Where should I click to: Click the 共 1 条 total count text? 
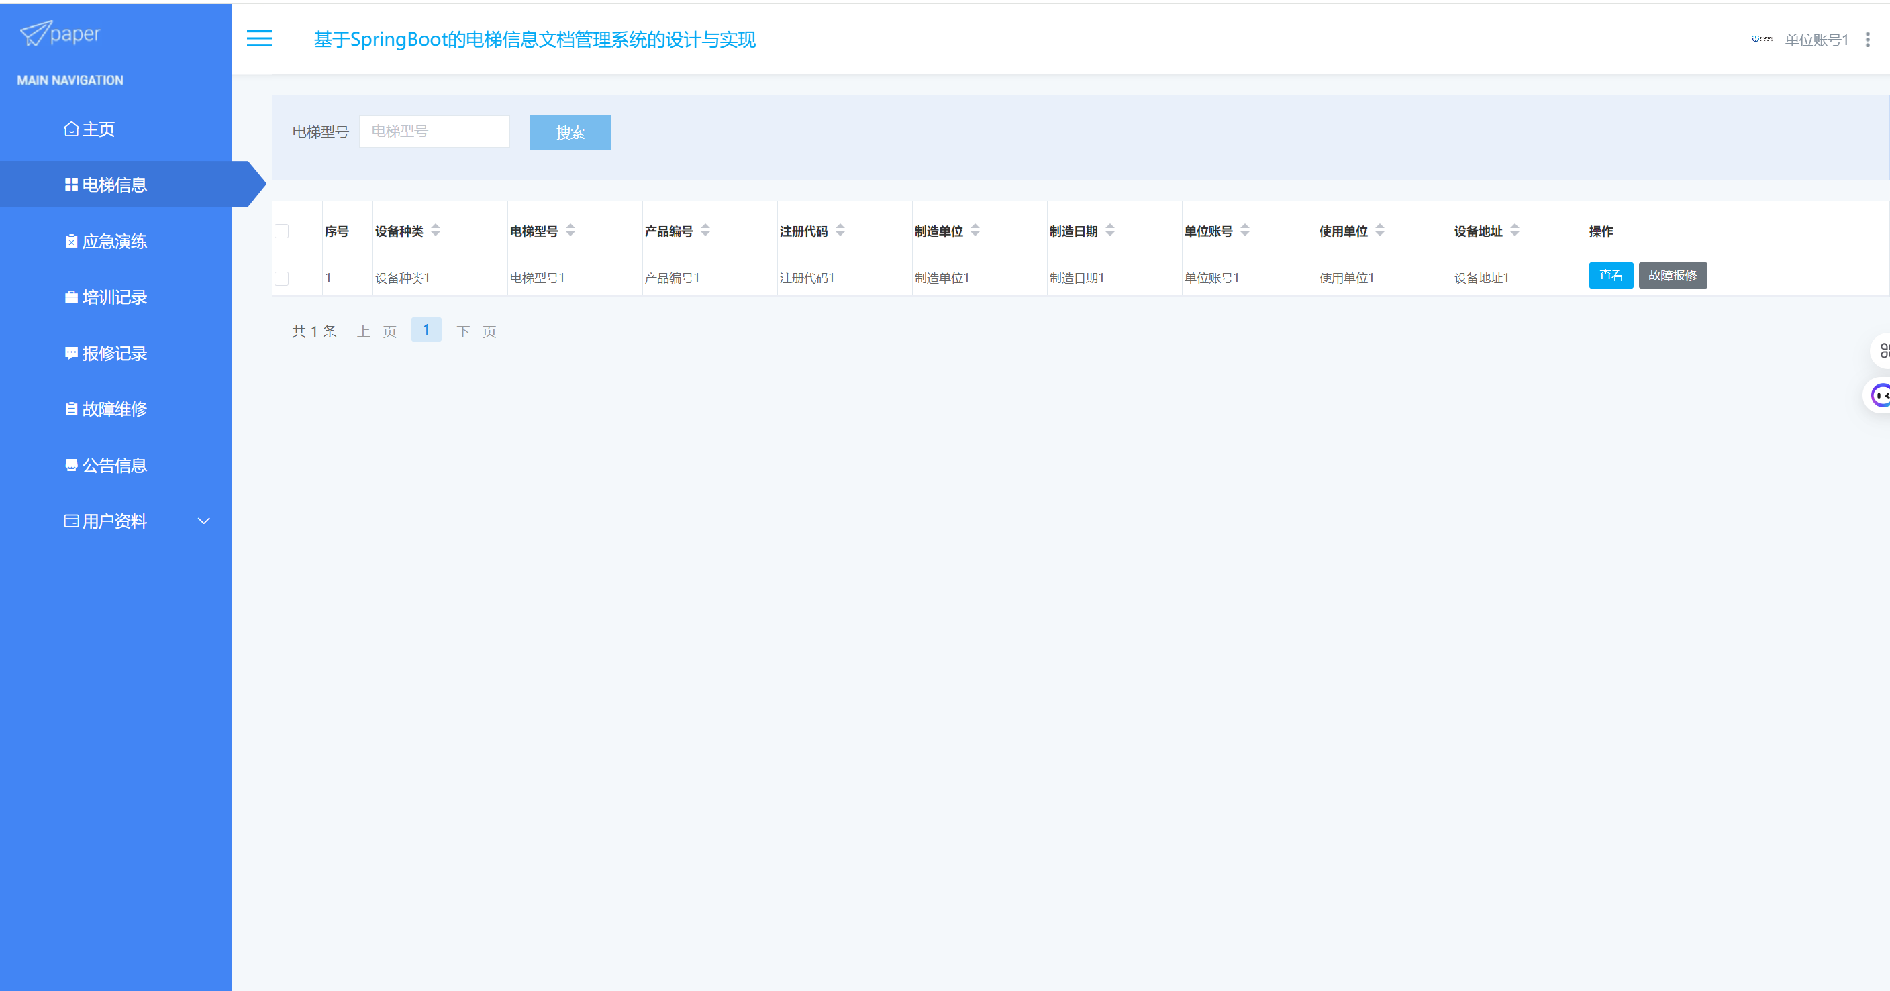point(315,331)
